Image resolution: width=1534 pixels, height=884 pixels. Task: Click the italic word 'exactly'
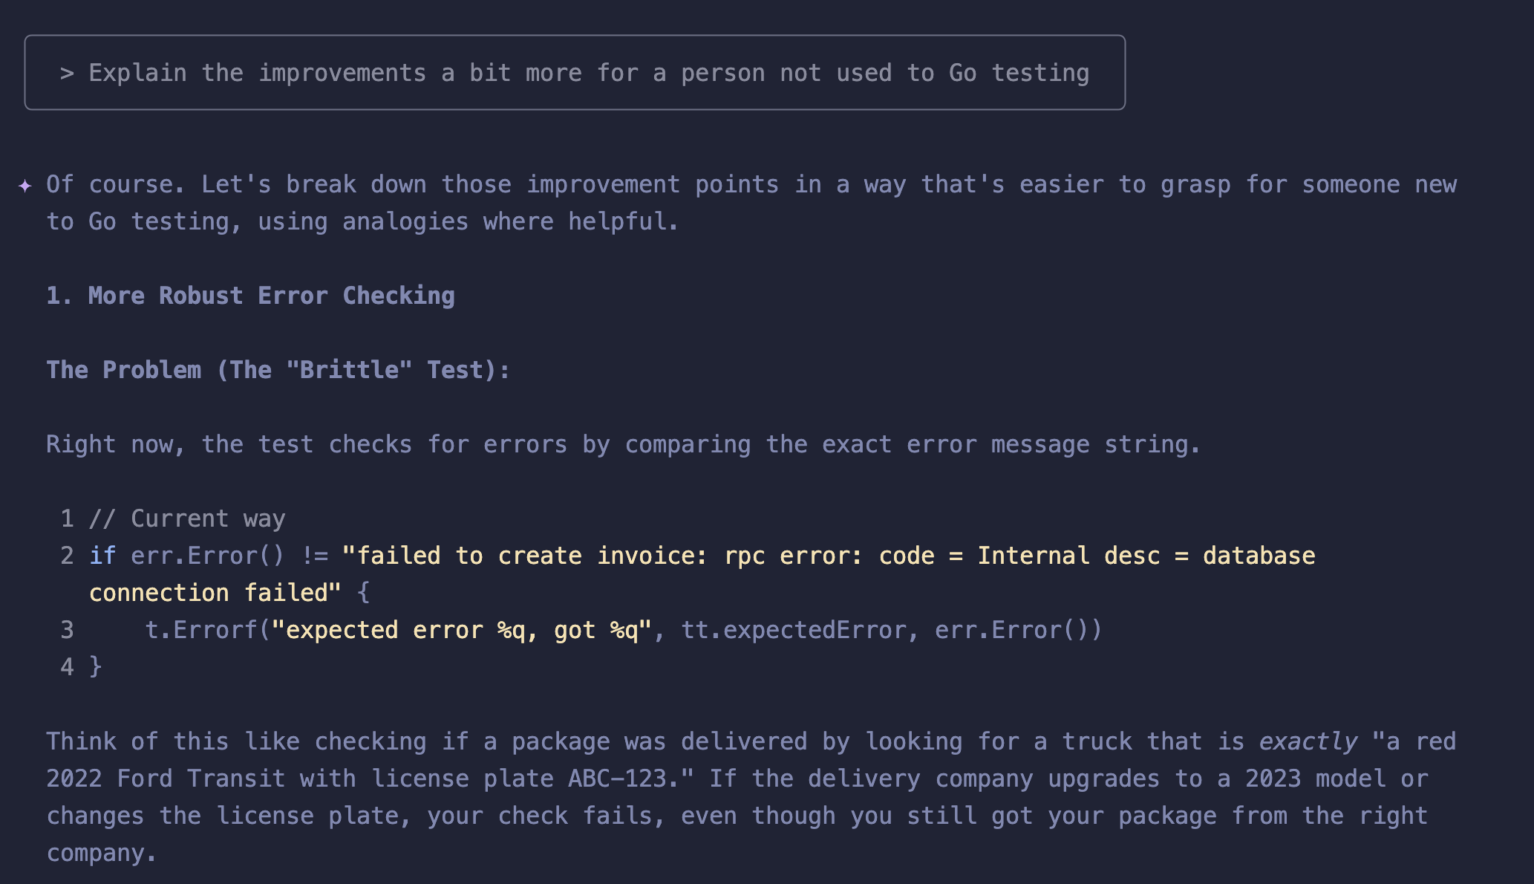coord(1308,741)
